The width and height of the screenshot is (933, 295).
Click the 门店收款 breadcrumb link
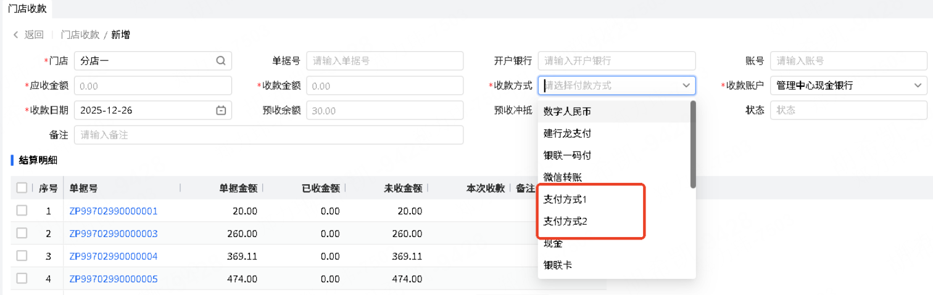[x=80, y=35]
